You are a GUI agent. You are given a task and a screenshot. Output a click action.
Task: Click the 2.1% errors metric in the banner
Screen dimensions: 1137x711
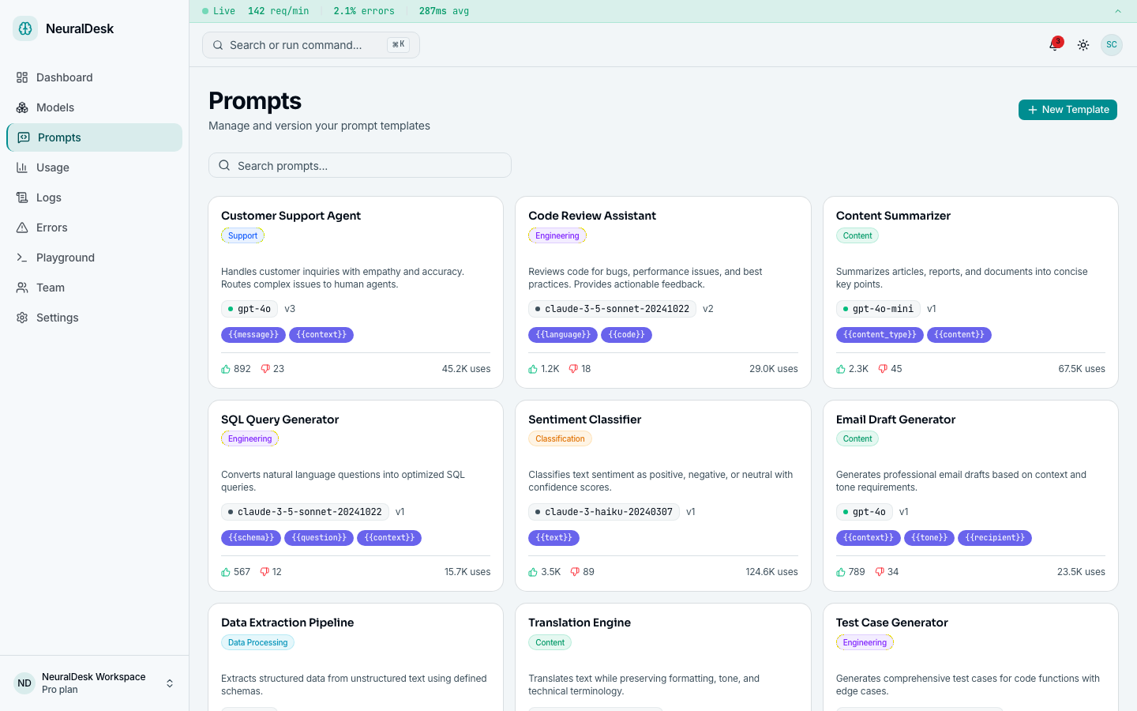pyautogui.click(x=363, y=10)
